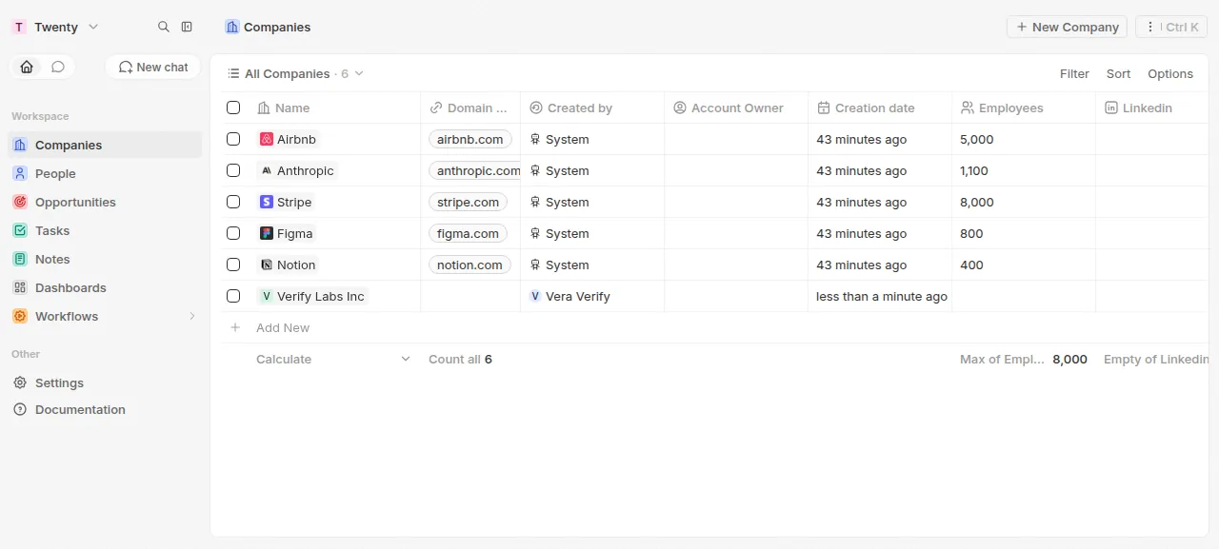Click the Twenty workspace logo icon
The image size is (1219, 549).
(19, 27)
